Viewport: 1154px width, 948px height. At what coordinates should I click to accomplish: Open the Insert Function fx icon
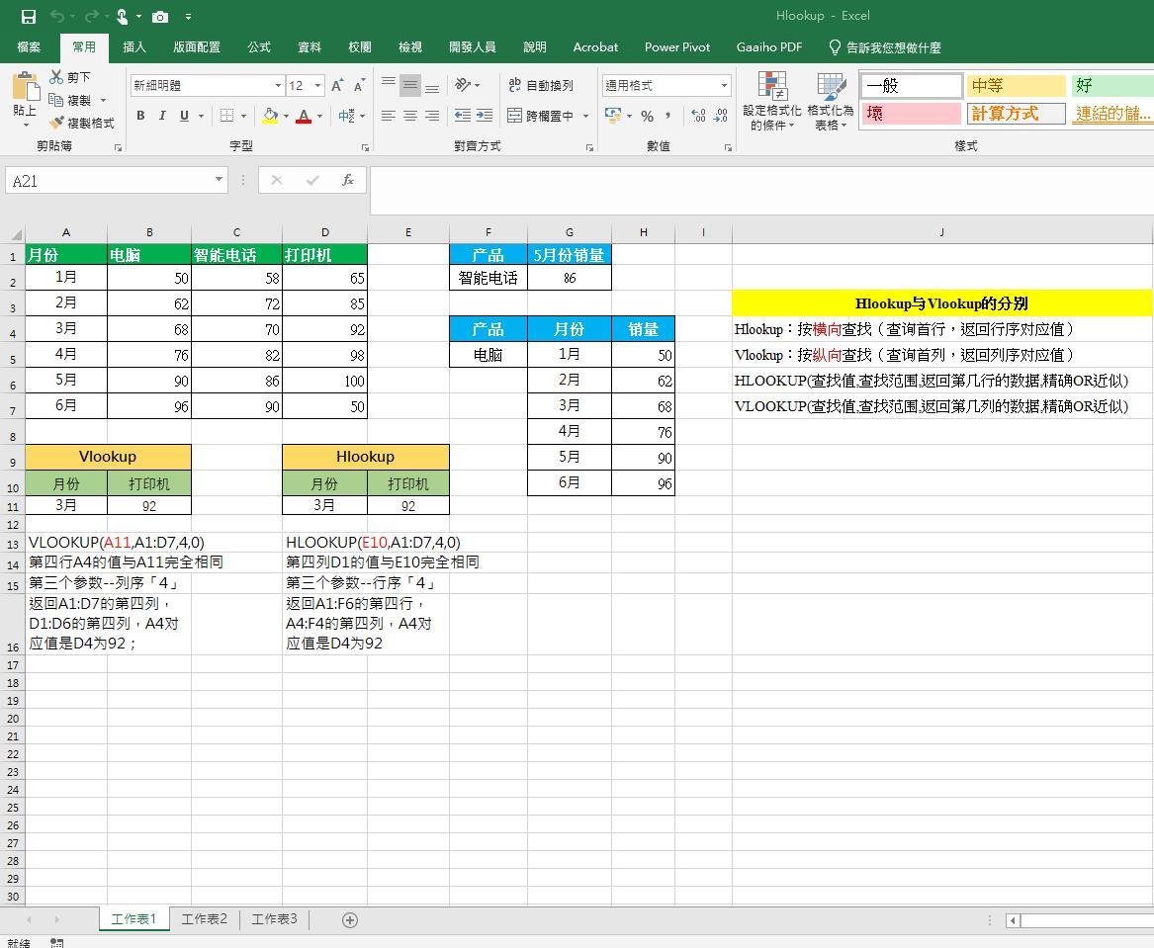[x=348, y=180]
